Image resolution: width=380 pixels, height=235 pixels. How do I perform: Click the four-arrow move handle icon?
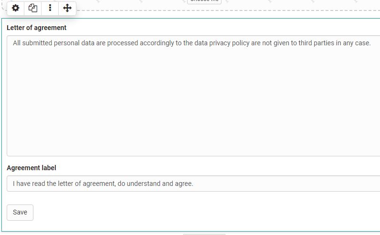click(67, 8)
